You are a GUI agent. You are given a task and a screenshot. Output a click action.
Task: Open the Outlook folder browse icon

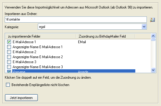152,20
